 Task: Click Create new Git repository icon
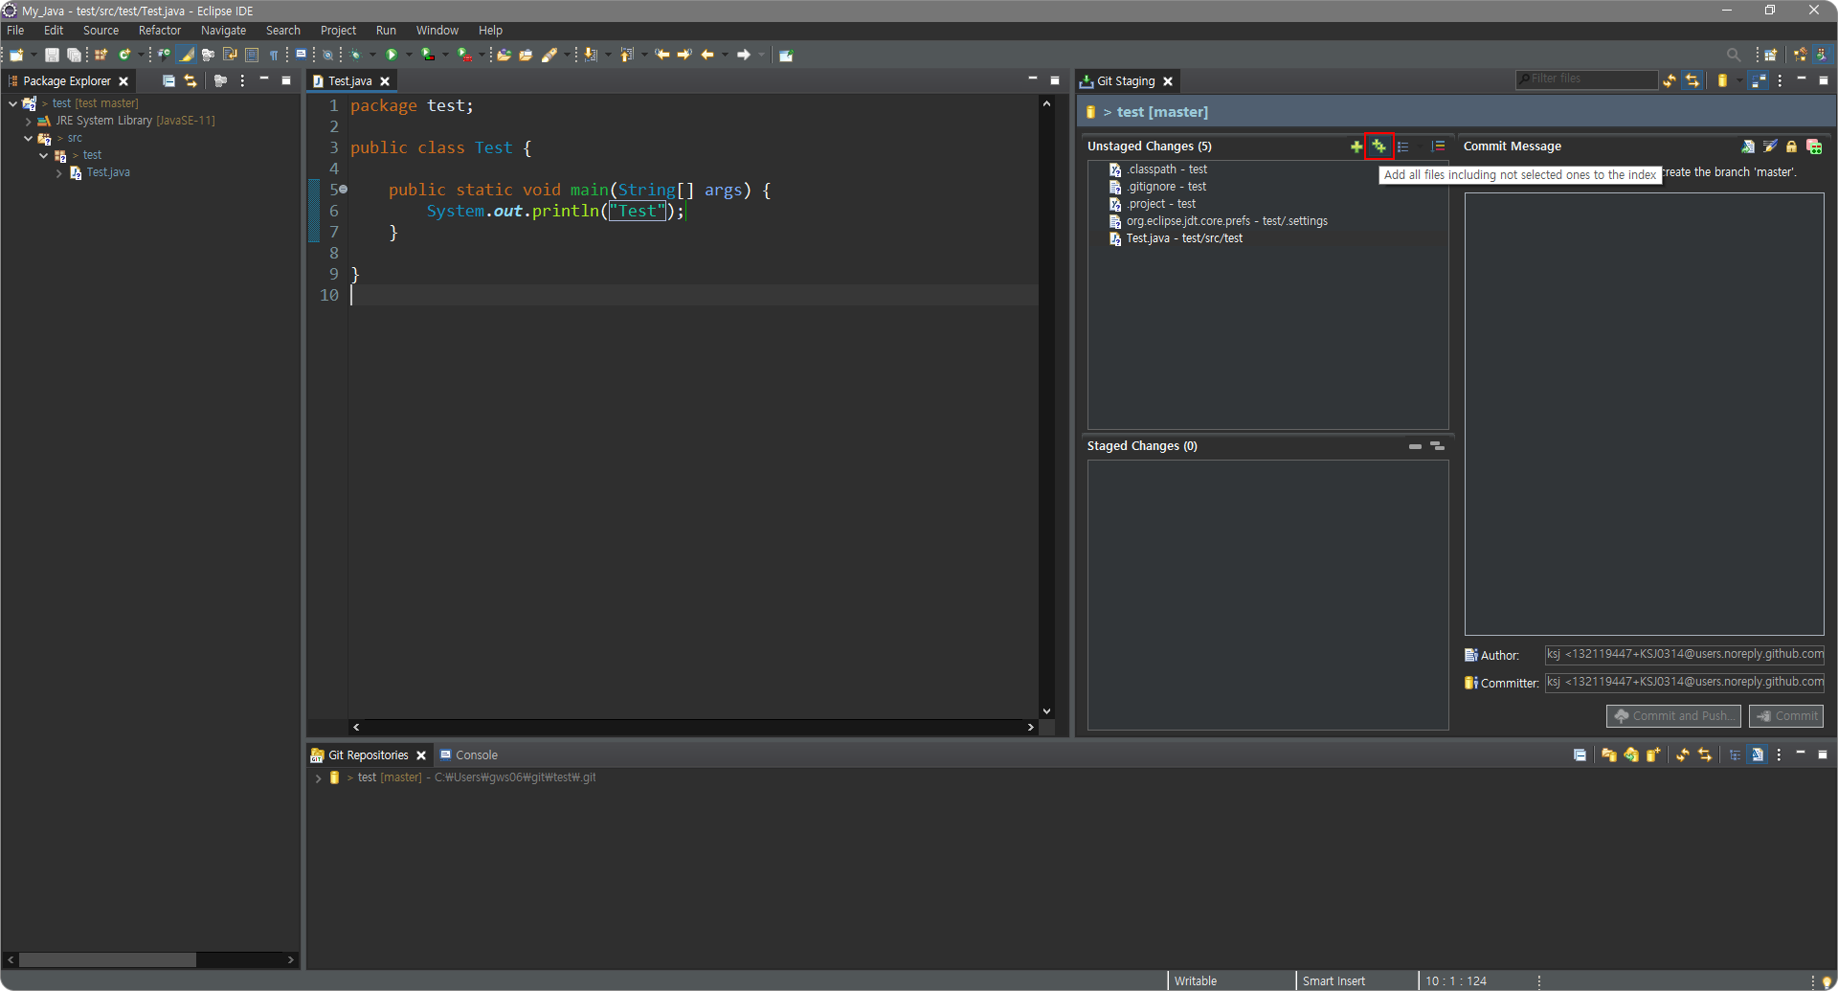click(1652, 755)
